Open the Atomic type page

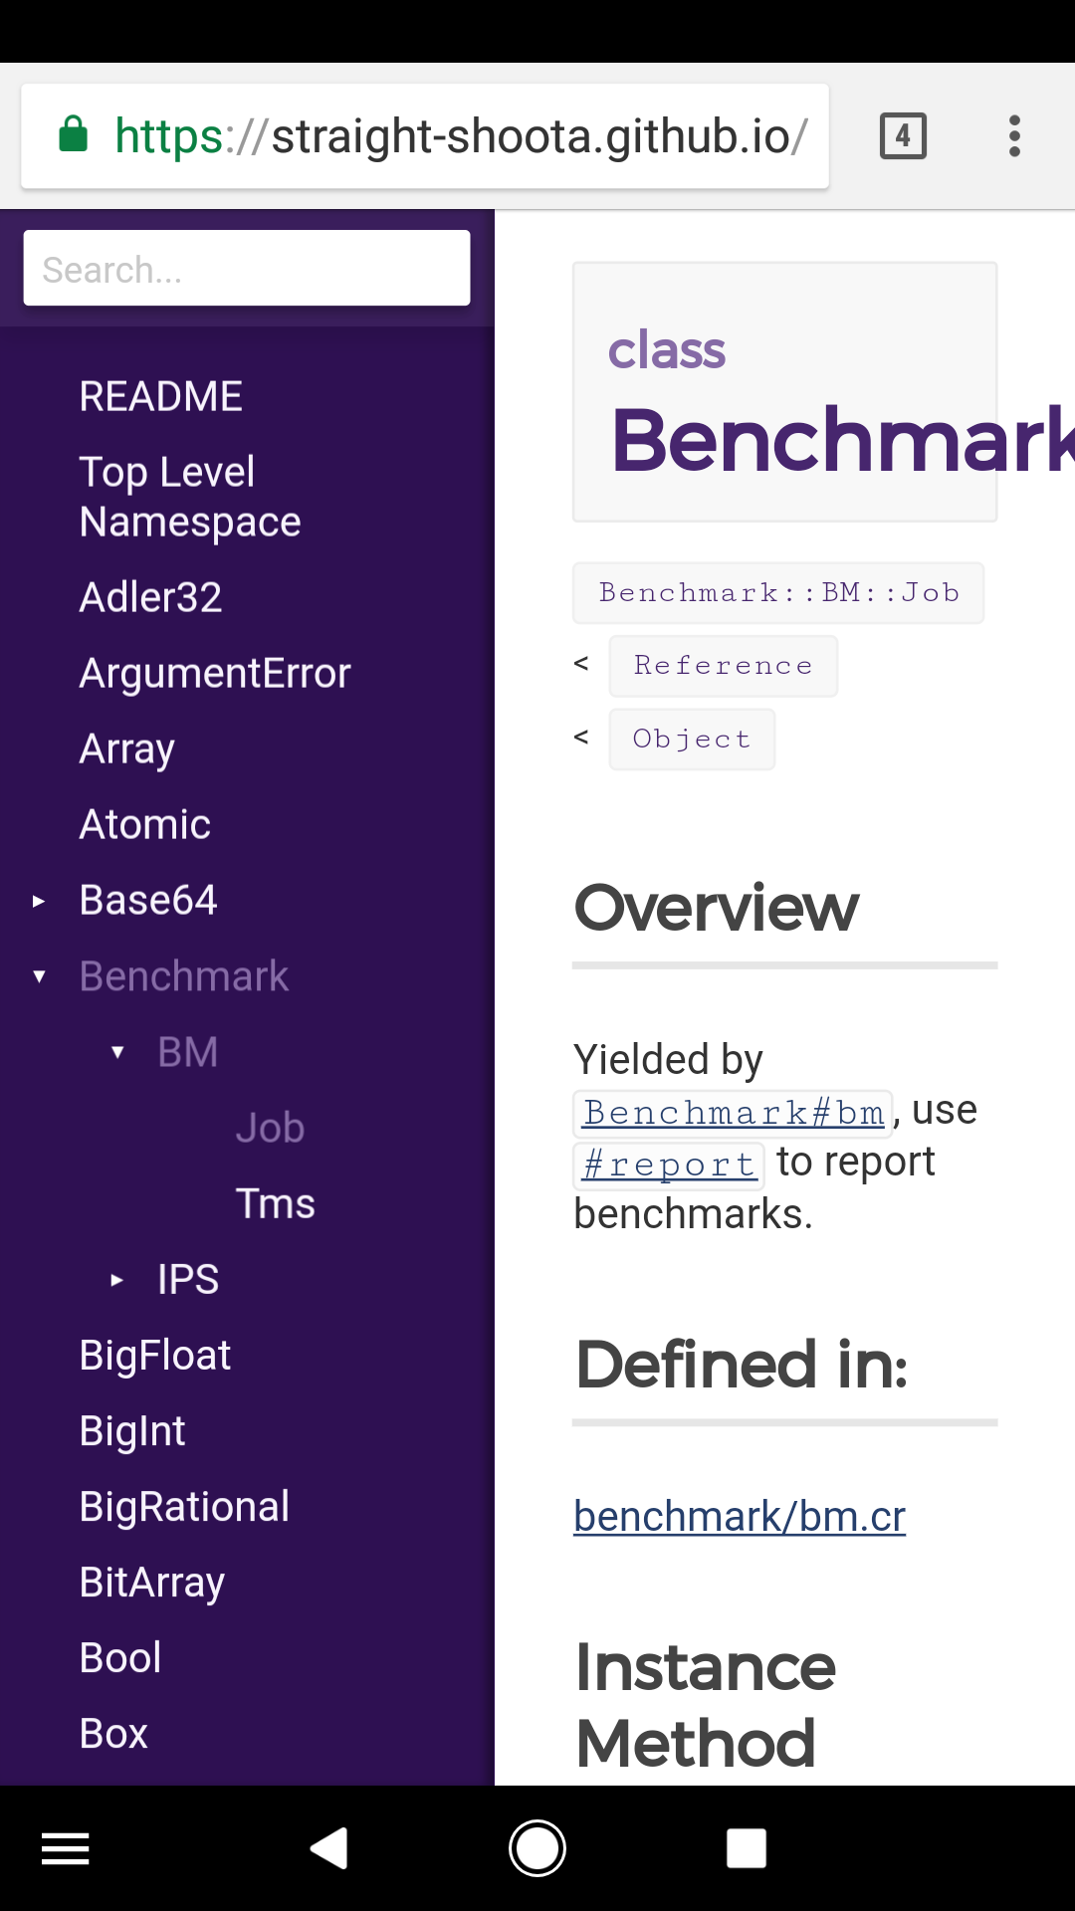click(145, 824)
